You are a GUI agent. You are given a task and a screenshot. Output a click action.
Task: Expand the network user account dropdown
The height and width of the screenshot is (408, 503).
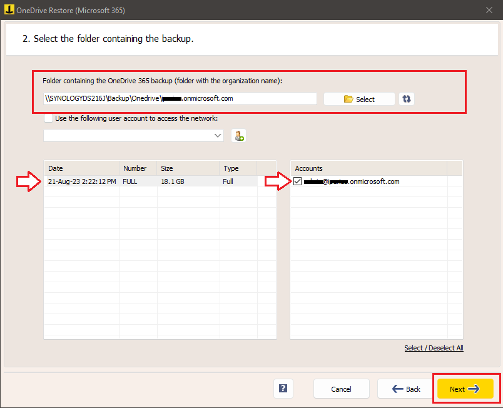click(x=218, y=136)
